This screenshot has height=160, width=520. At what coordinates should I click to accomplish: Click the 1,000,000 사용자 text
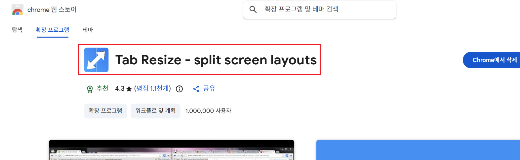click(x=208, y=111)
